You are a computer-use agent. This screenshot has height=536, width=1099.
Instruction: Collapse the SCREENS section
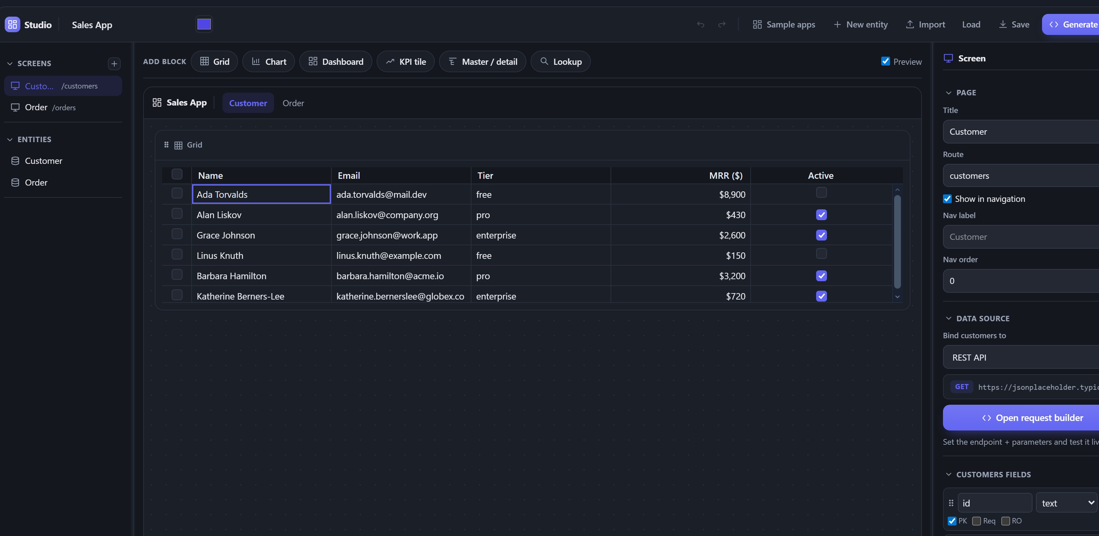pos(10,63)
